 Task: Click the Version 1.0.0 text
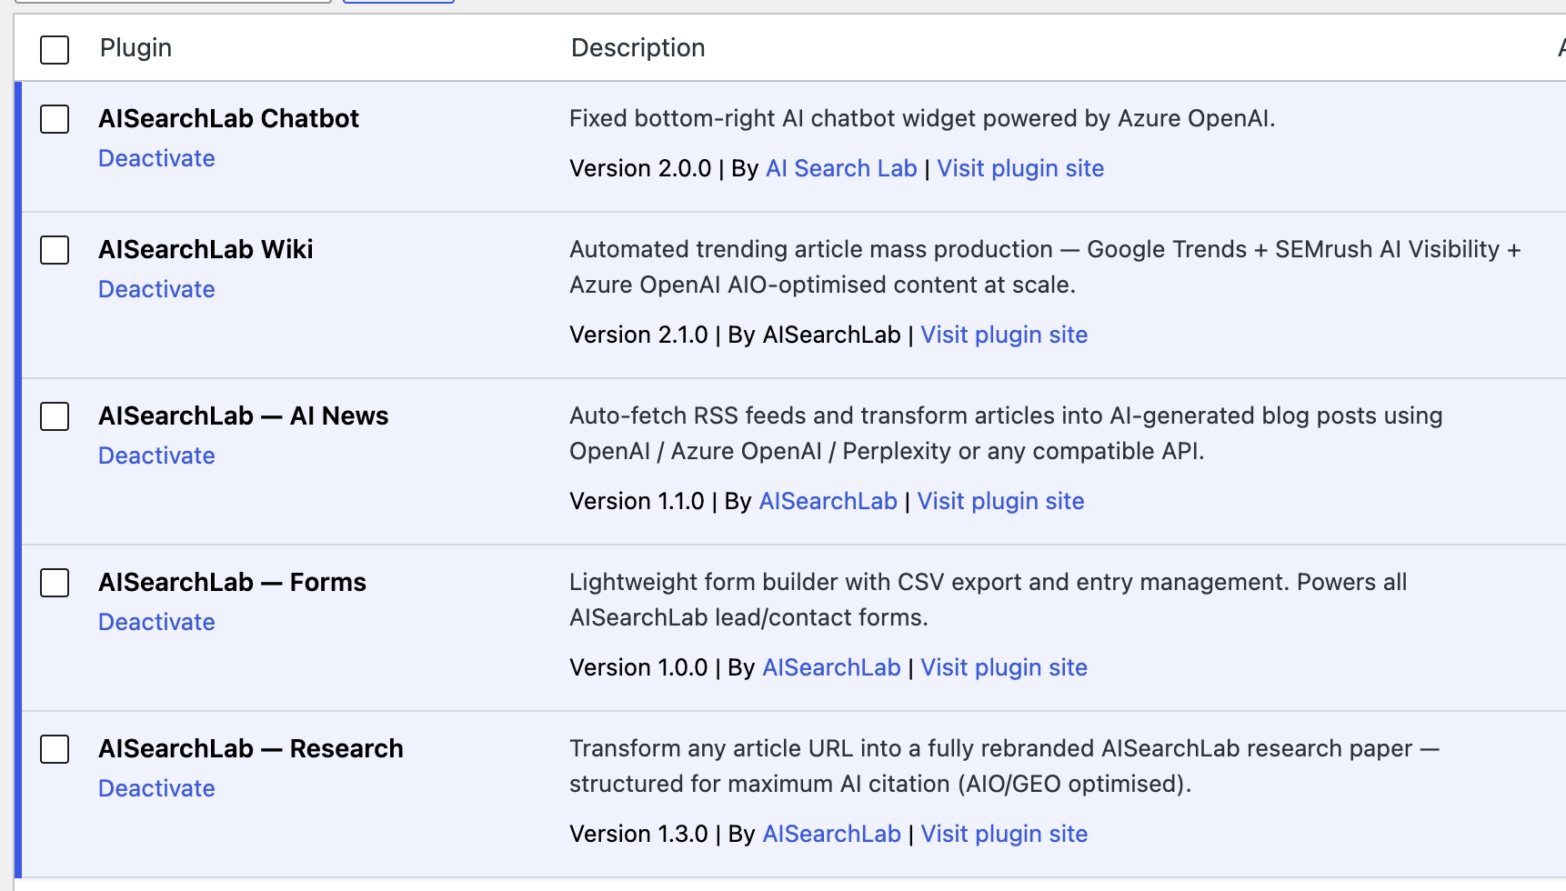click(638, 667)
